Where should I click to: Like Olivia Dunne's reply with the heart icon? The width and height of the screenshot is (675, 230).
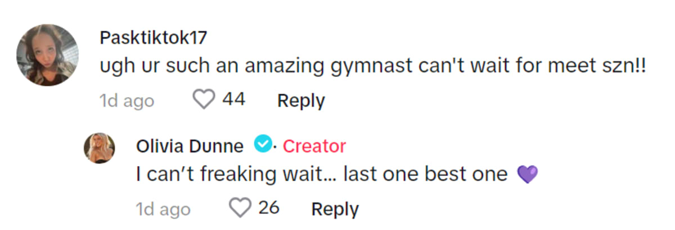[x=240, y=209]
